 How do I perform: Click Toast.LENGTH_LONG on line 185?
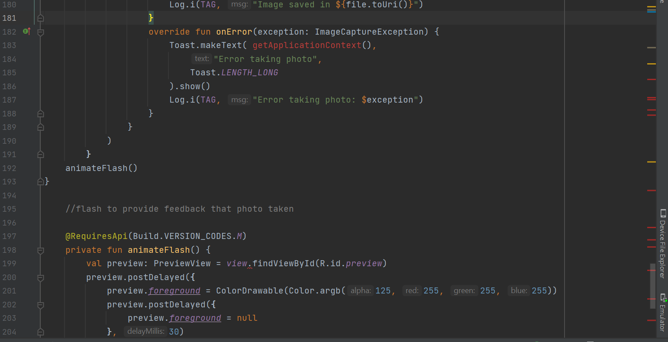point(234,72)
